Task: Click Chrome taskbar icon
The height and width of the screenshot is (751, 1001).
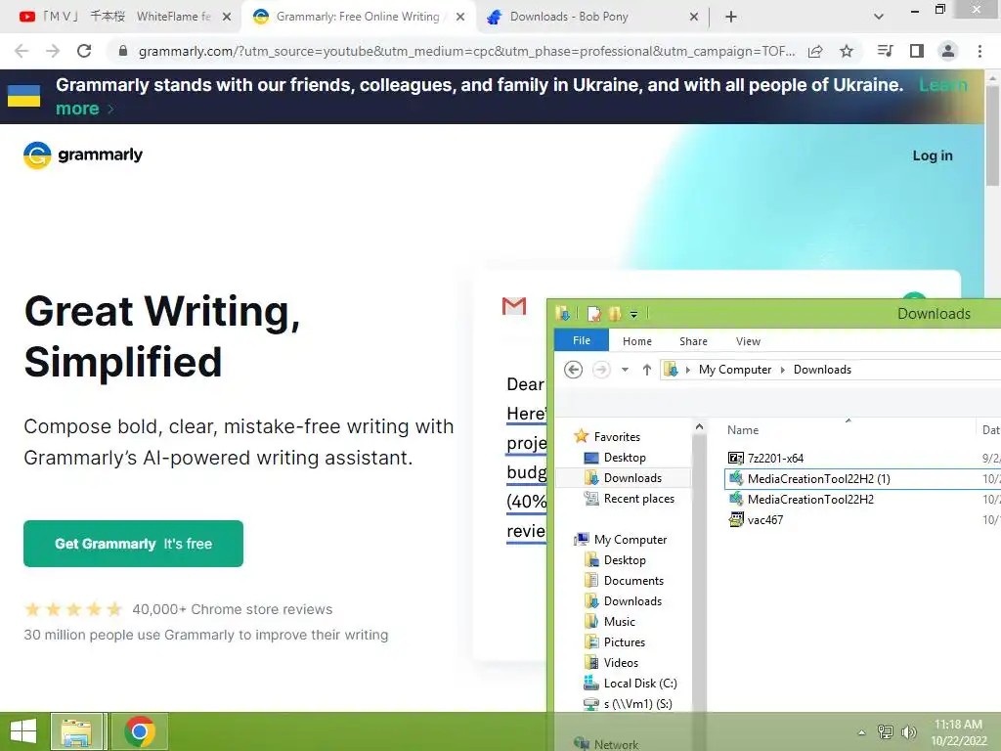Action: [140, 731]
